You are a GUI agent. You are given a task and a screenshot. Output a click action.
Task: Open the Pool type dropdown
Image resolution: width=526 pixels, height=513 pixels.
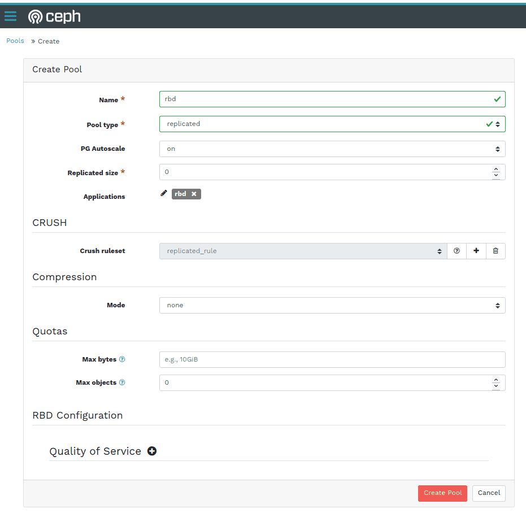point(332,124)
